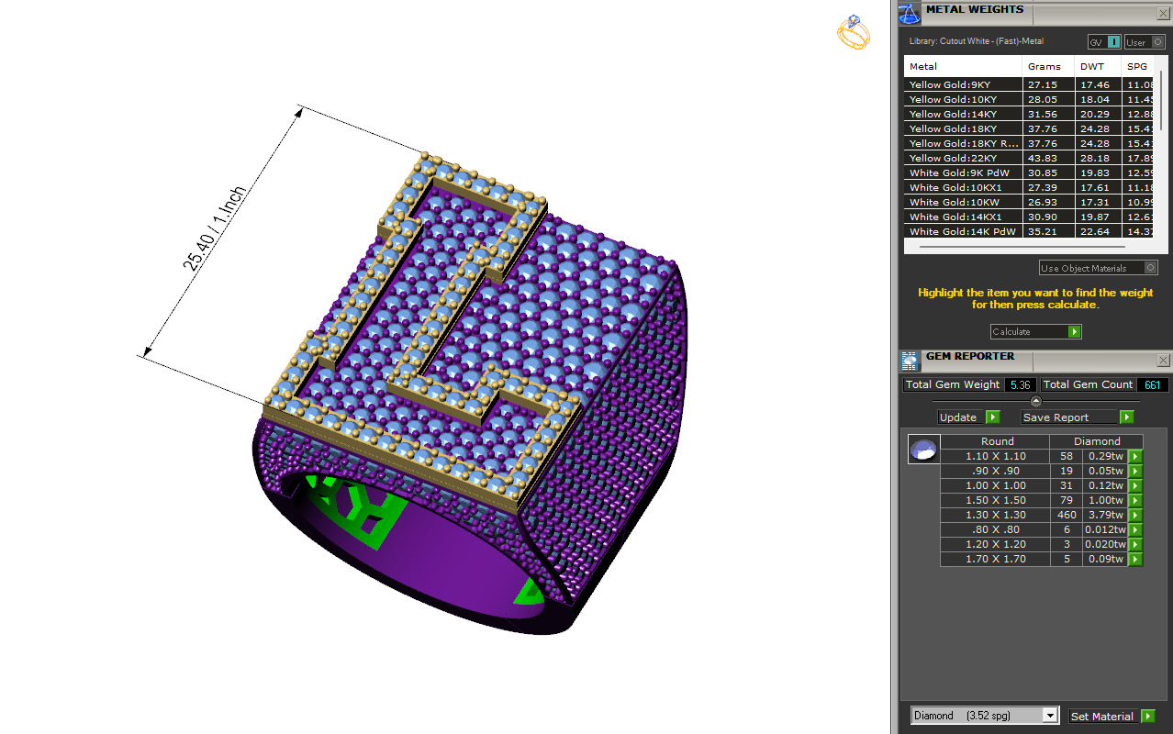
Task: Select White Gold:10KX1 row
Action: [x=1028, y=187]
